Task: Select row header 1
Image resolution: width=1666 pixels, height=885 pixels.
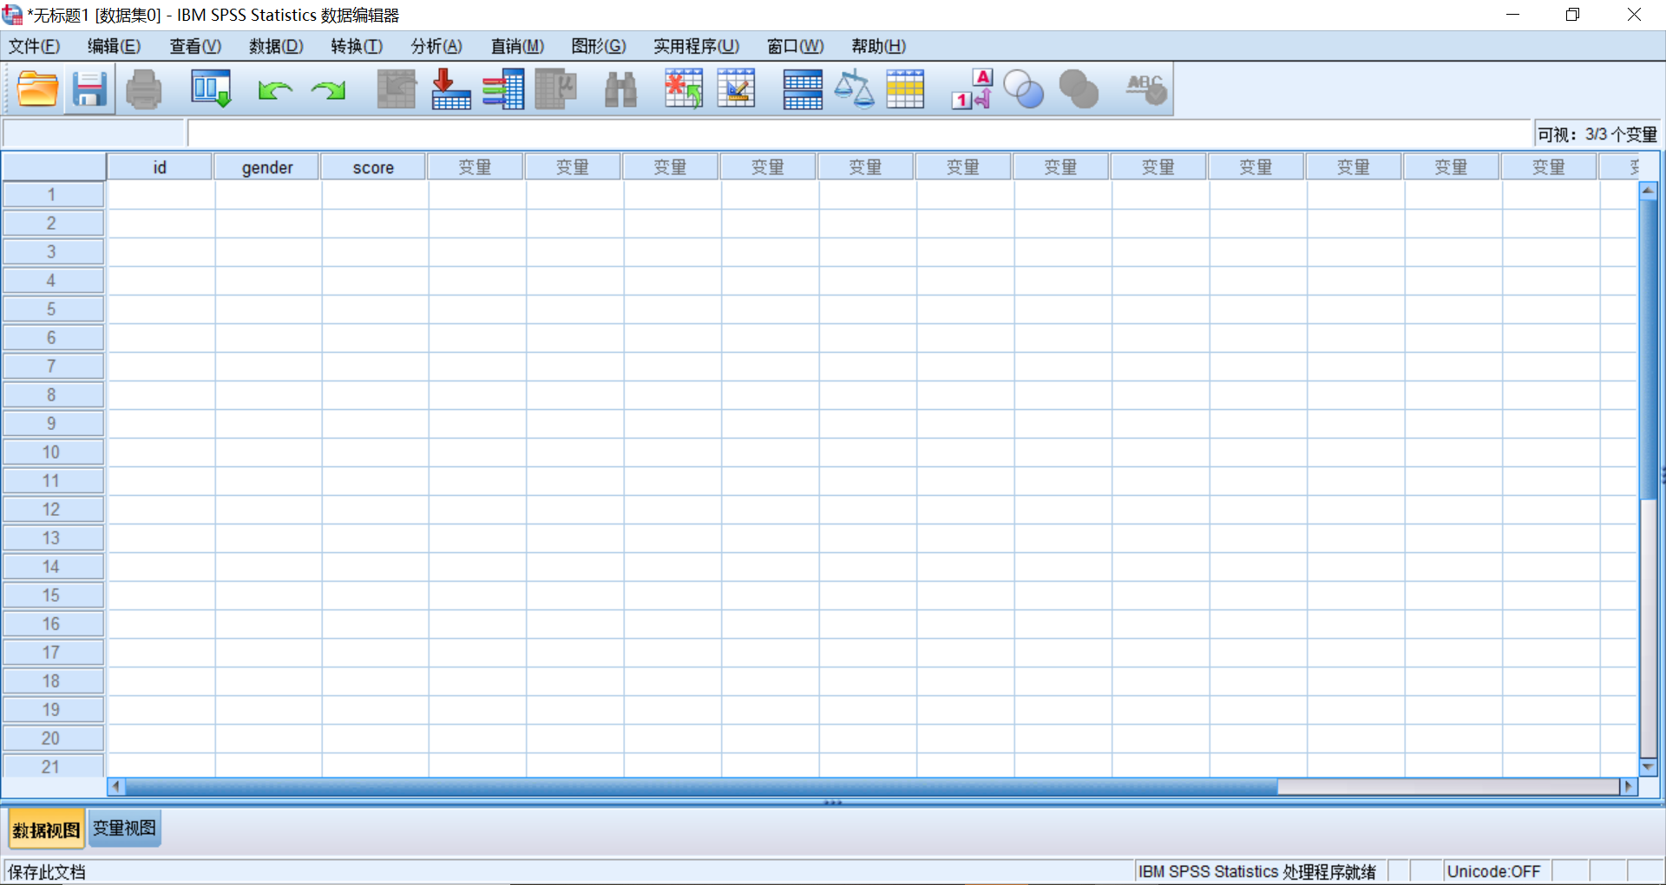Action: pyautogui.click(x=52, y=195)
